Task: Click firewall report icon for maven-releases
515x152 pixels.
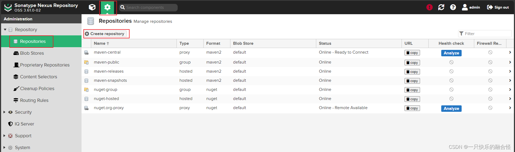Action: point(490,71)
